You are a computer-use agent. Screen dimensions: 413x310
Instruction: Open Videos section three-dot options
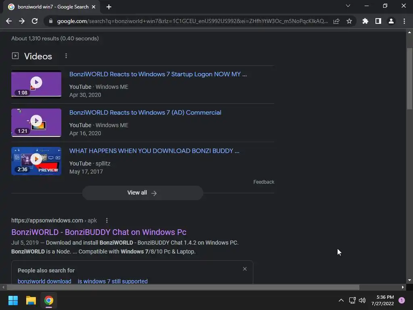tap(66, 56)
